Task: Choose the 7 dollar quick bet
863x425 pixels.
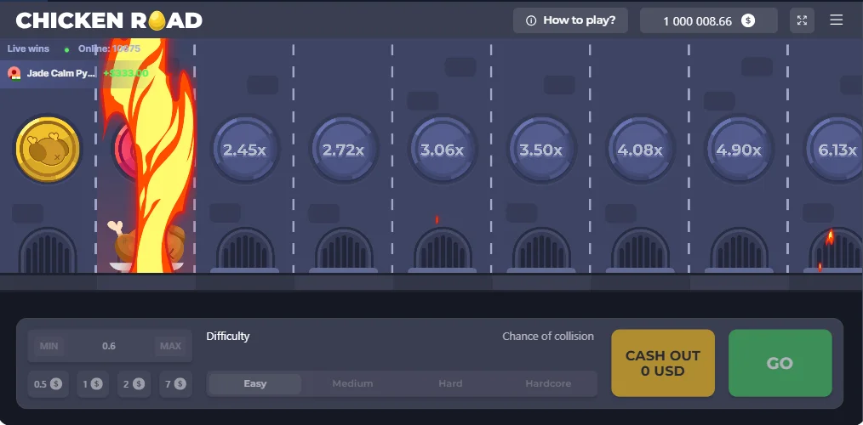Action: pos(175,383)
